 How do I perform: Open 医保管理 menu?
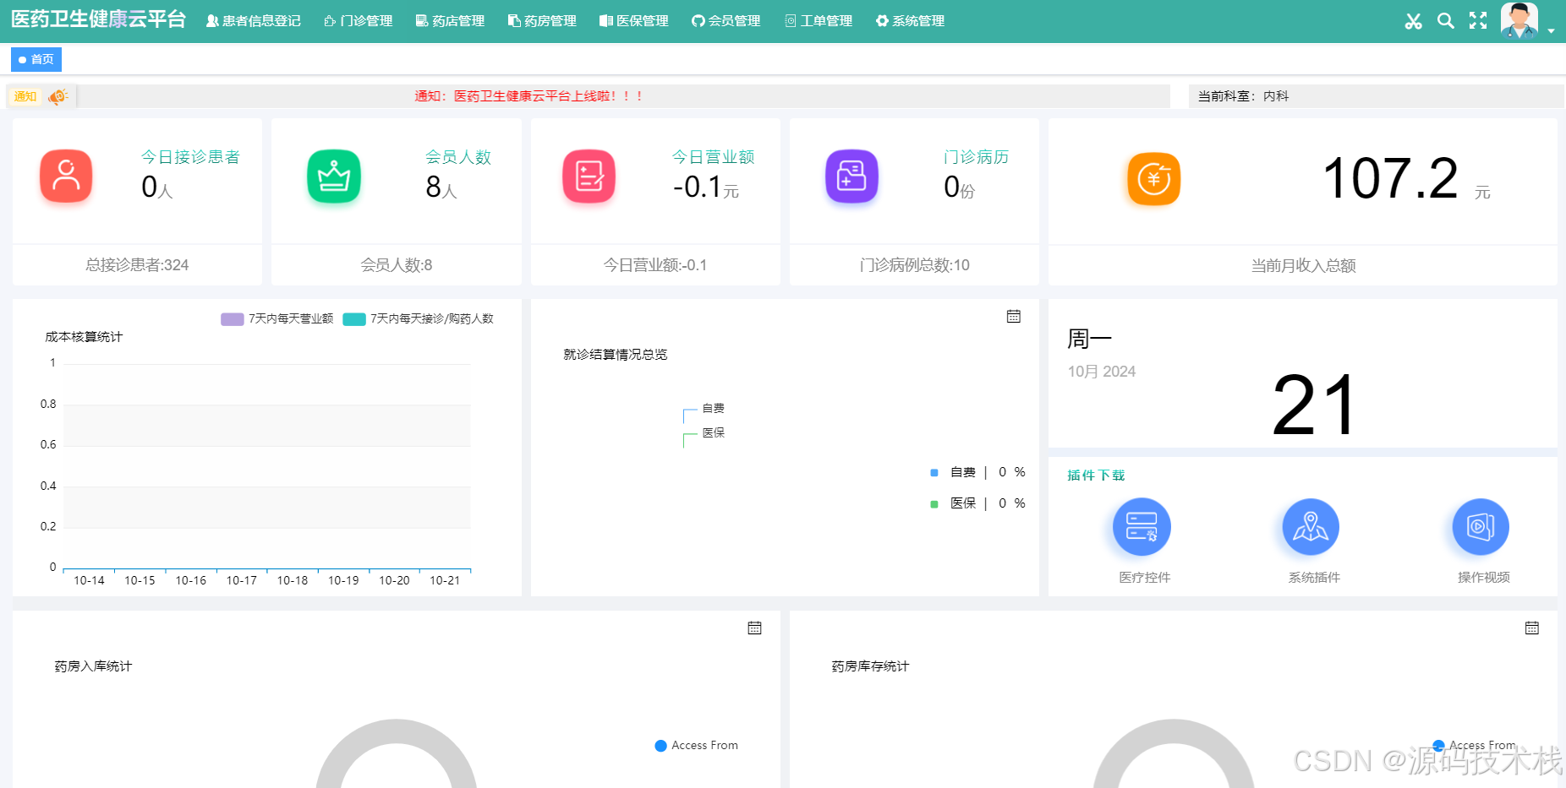tap(634, 21)
